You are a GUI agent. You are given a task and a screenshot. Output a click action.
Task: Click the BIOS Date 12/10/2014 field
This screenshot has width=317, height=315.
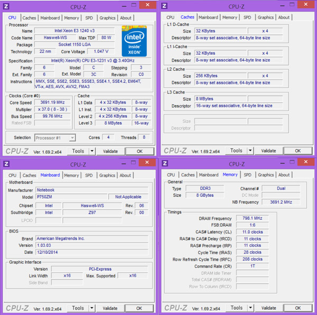(92, 252)
